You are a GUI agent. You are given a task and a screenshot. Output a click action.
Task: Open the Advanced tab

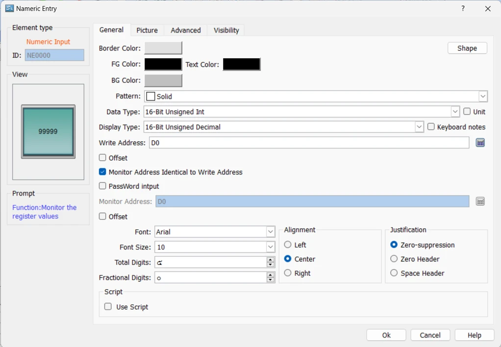186,30
